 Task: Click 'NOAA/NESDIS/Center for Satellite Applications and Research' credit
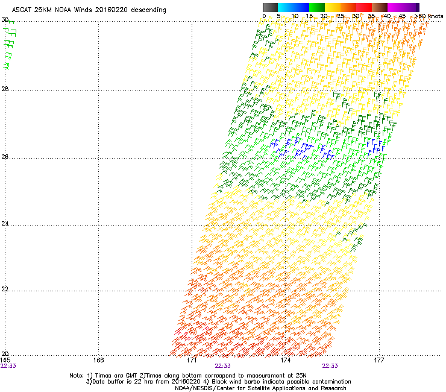260,388
